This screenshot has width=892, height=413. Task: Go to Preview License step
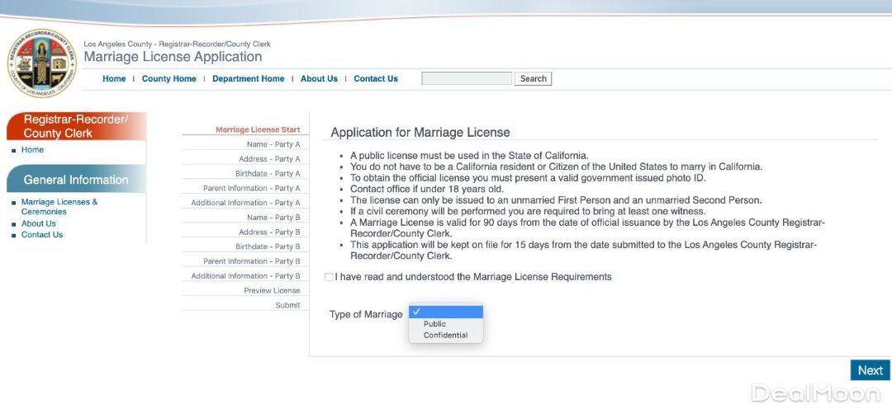[x=272, y=291]
